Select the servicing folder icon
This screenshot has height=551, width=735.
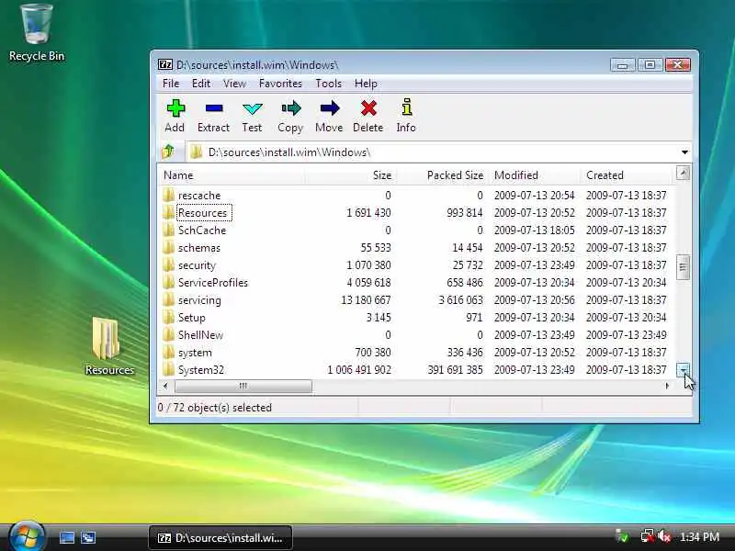point(168,300)
